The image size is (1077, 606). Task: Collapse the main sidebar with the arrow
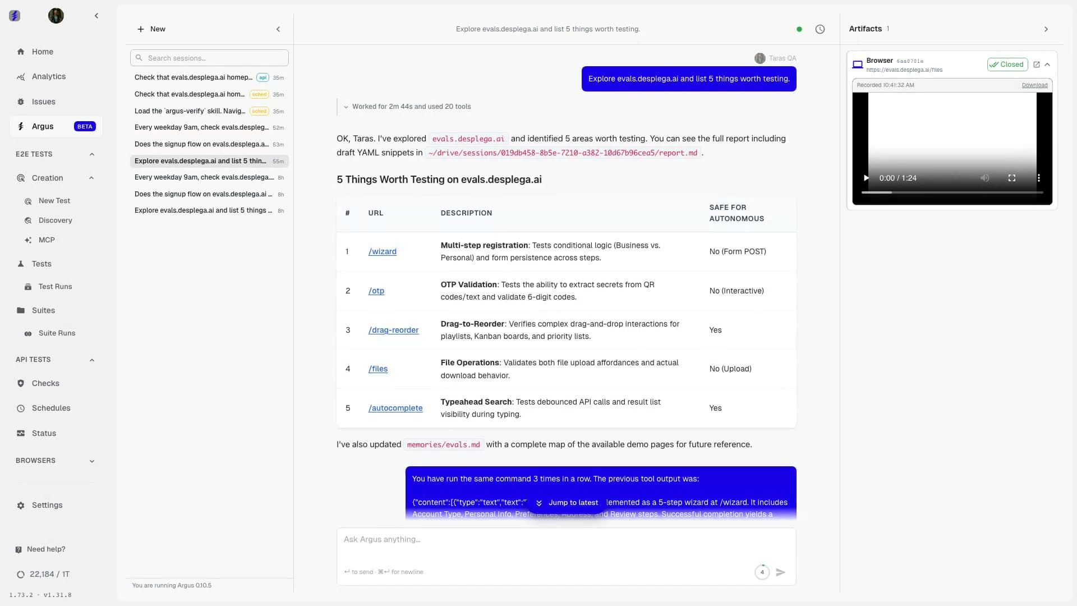pyautogui.click(x=96, y=16)
